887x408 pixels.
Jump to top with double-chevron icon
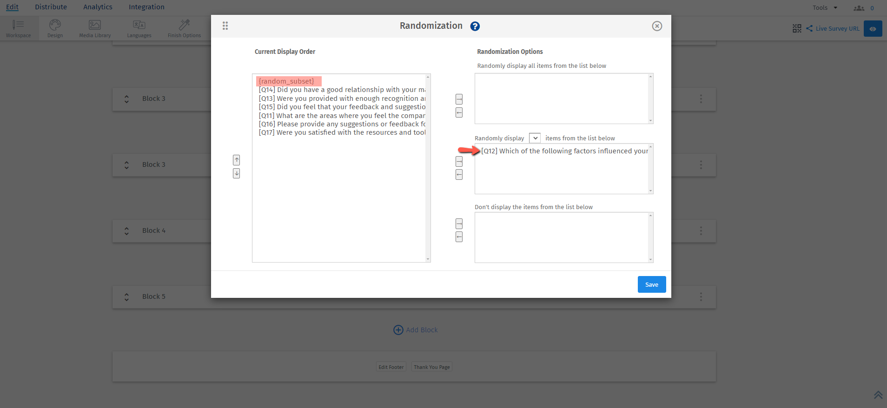coord(878,395)
